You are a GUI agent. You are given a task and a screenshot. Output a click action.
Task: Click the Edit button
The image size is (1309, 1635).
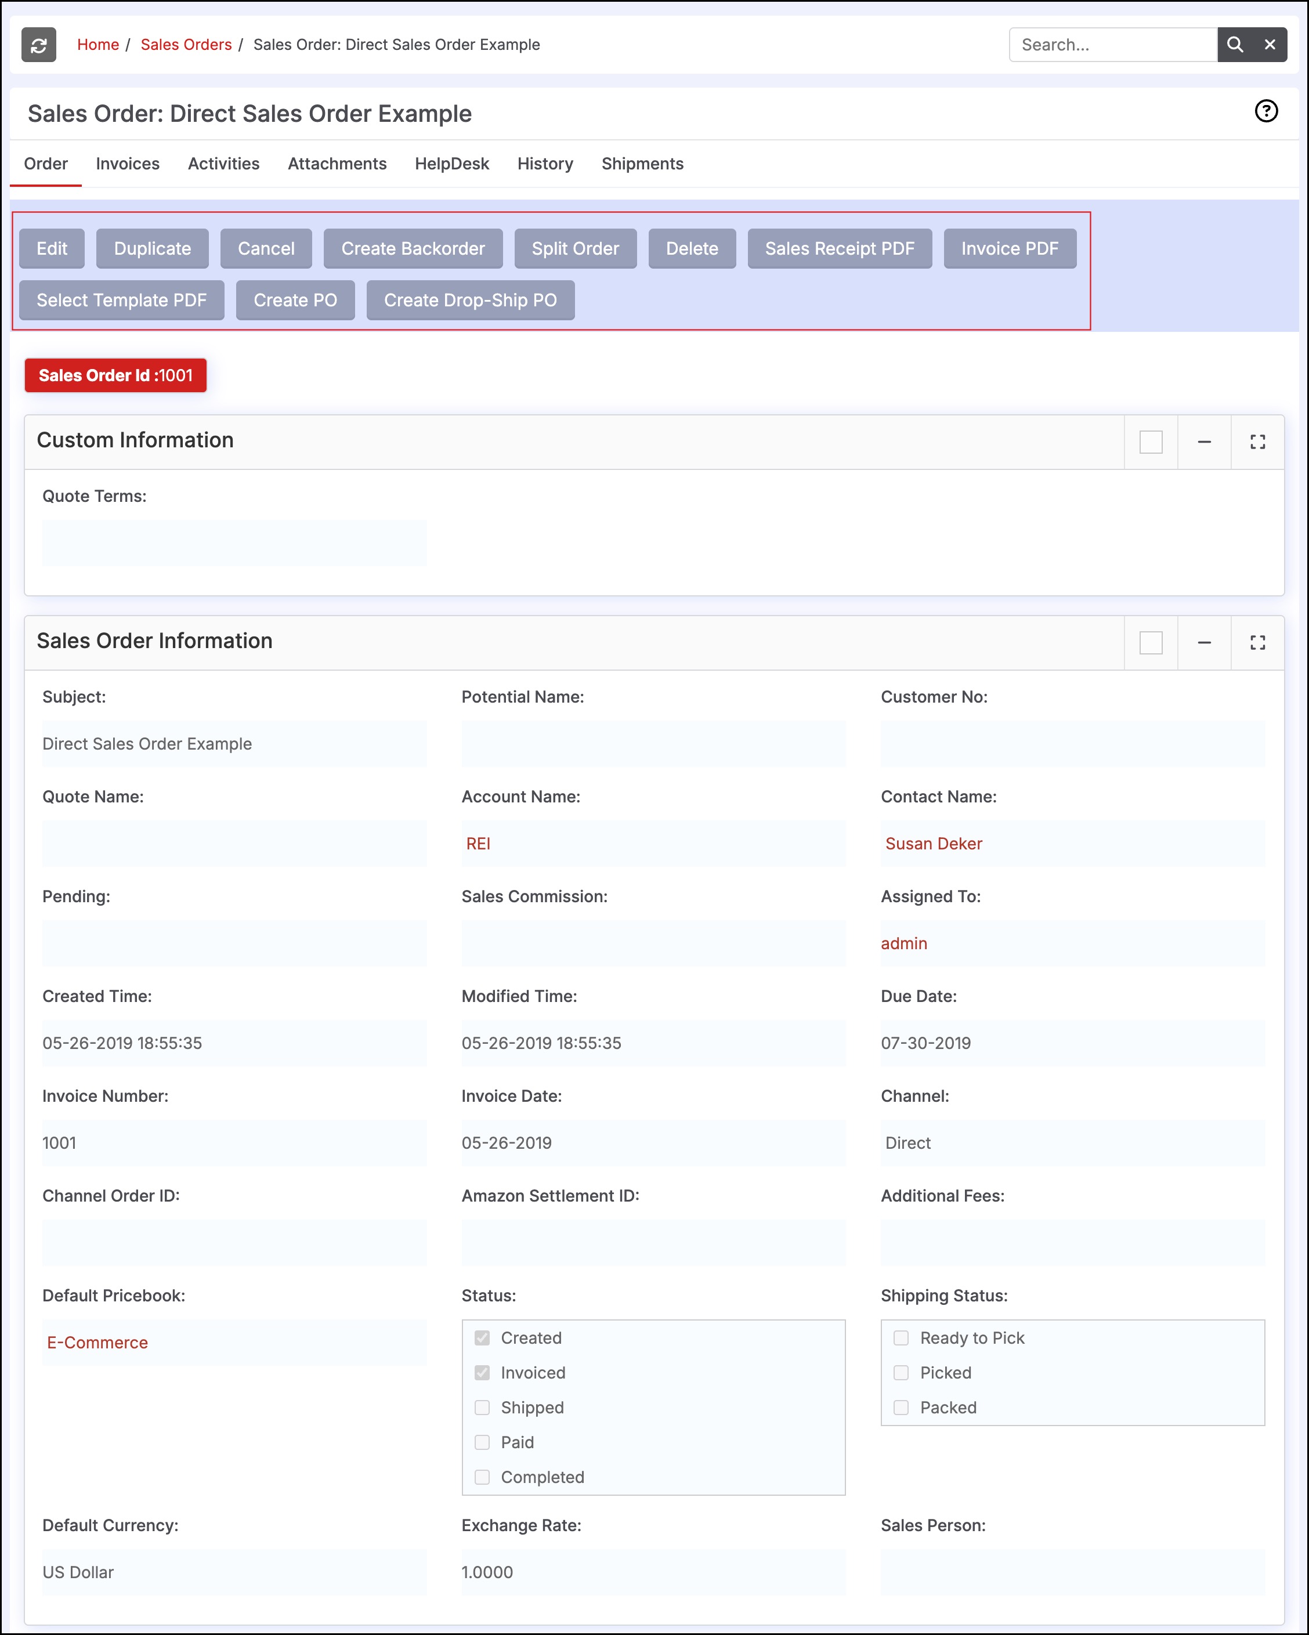(52, 249)
